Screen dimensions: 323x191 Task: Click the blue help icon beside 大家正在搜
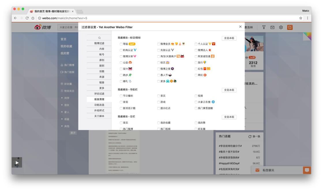(x=213, y=102)
